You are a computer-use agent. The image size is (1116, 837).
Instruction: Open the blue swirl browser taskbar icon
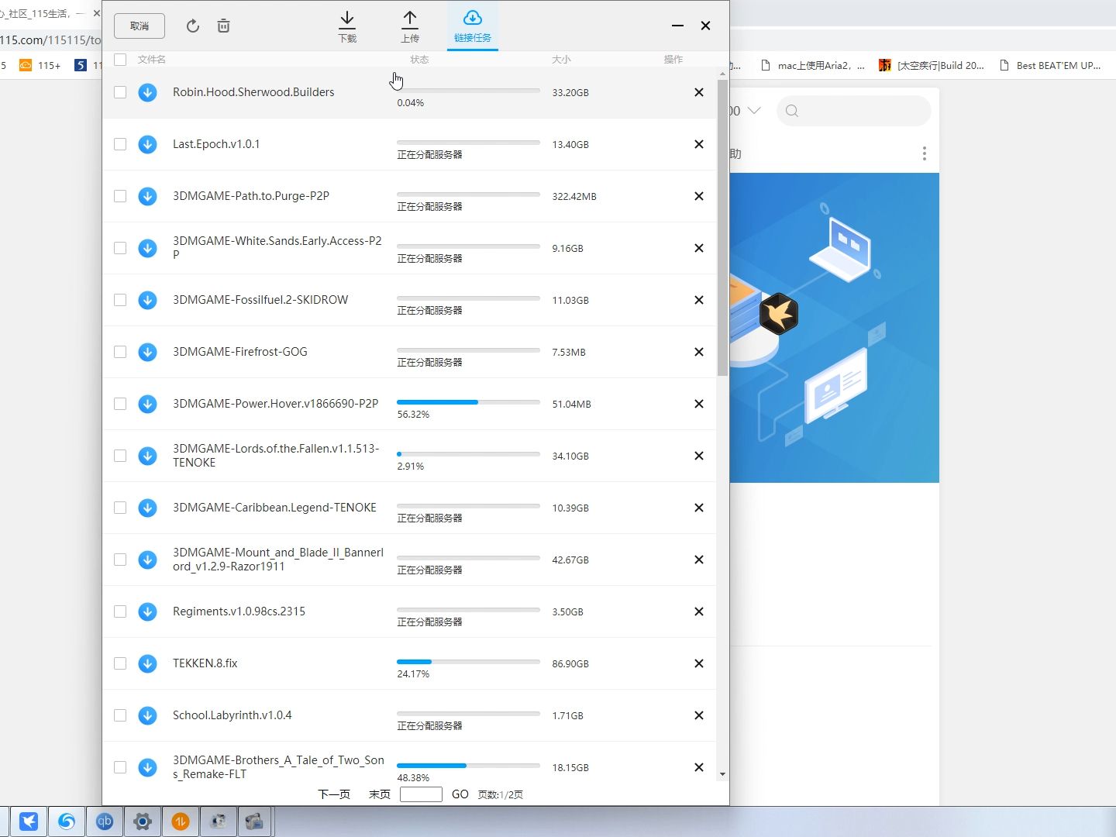(x=67, y=821)
